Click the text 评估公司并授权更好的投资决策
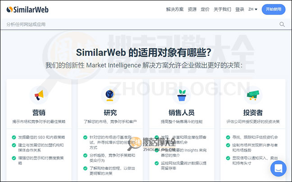 point(253,122)
